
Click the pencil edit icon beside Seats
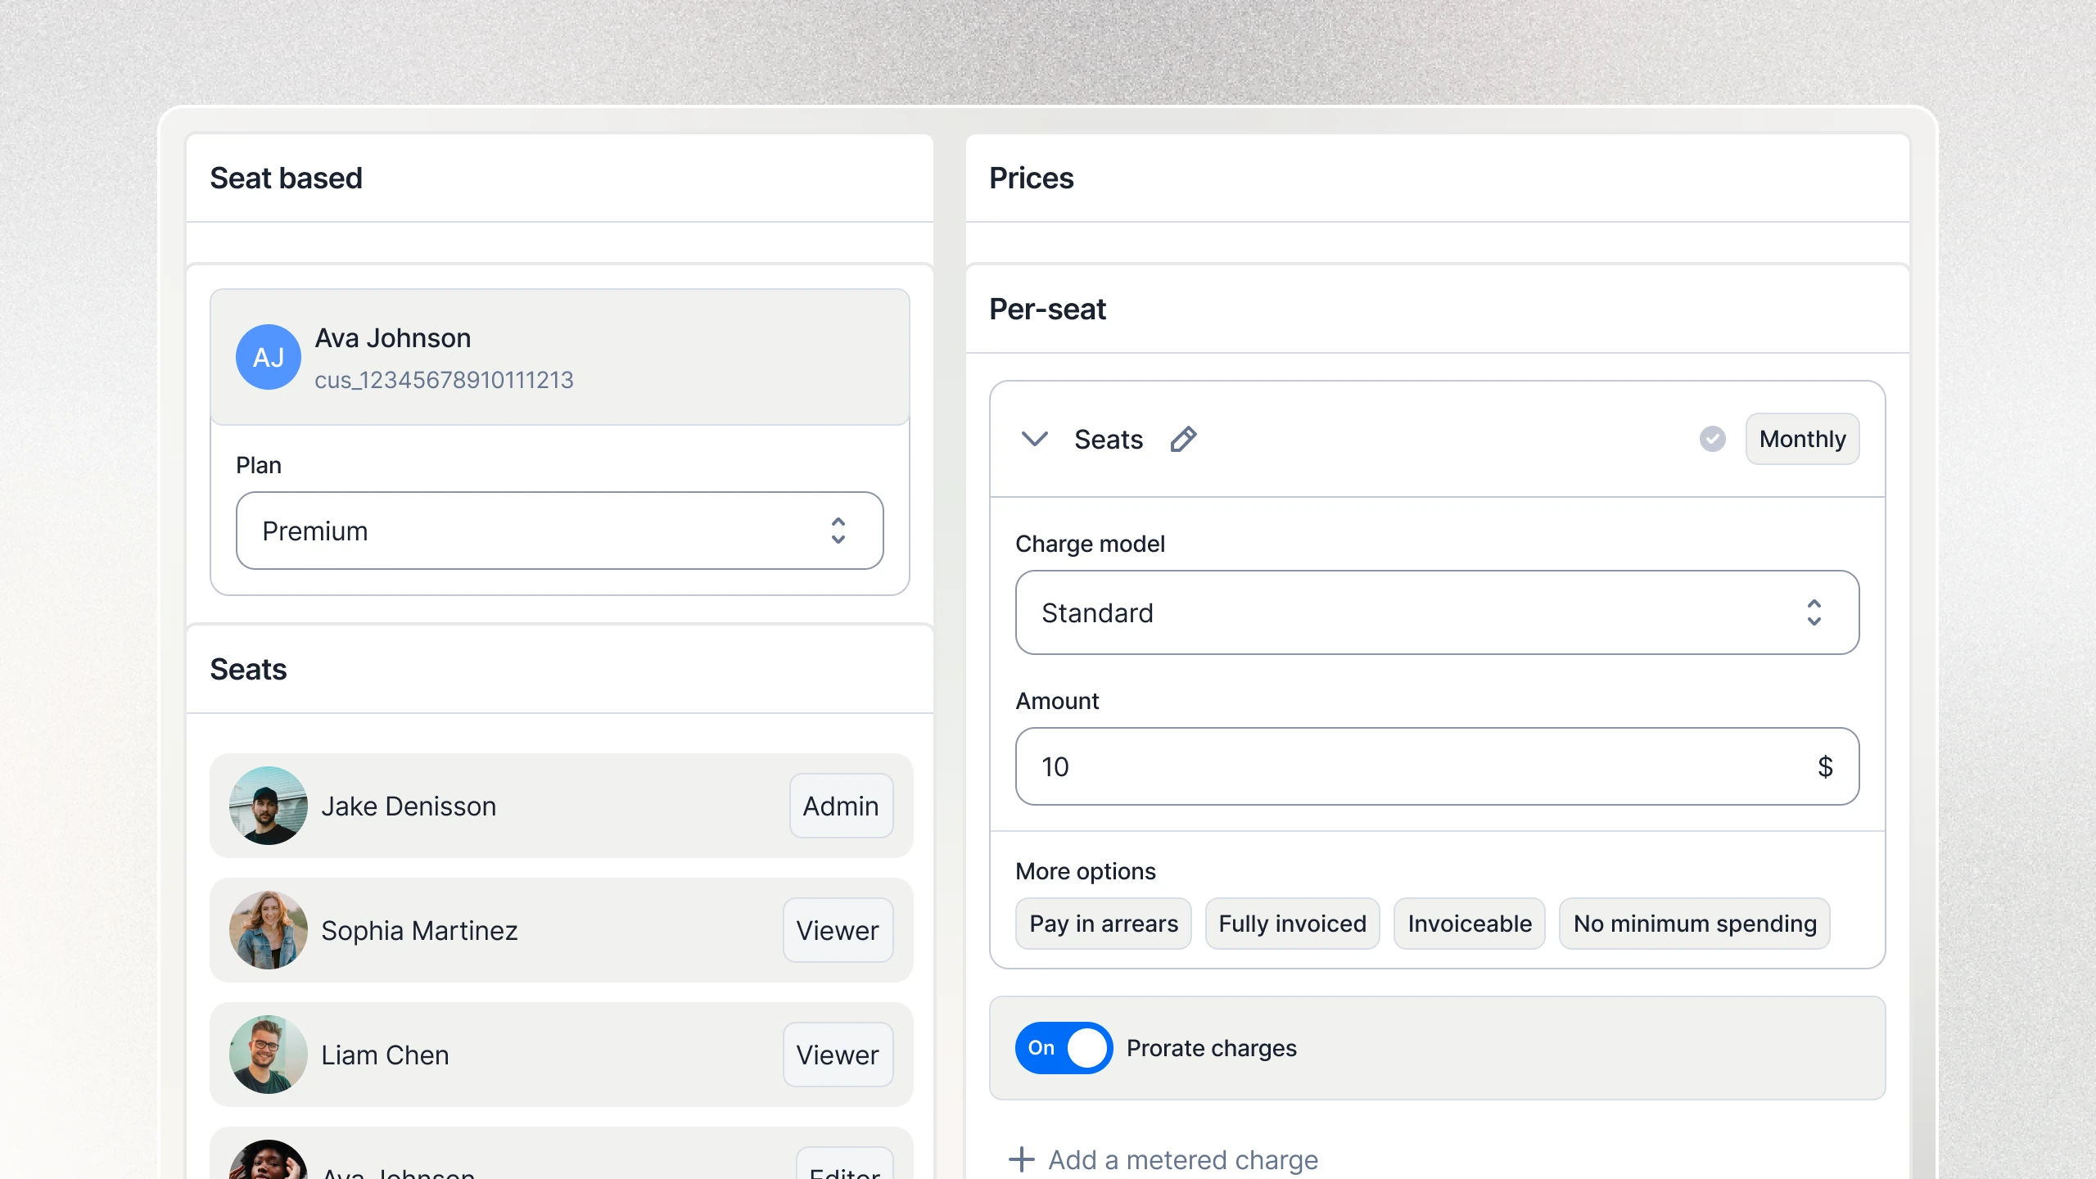tap(1183, 440)
